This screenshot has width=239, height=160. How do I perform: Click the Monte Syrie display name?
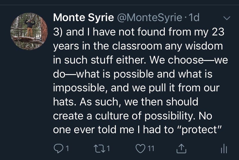[83, 18]
